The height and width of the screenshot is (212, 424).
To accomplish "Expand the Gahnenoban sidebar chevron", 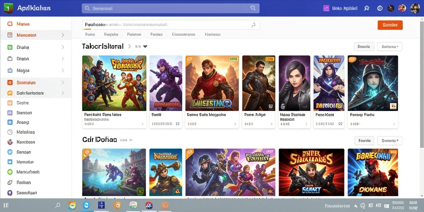I will 63,93.
